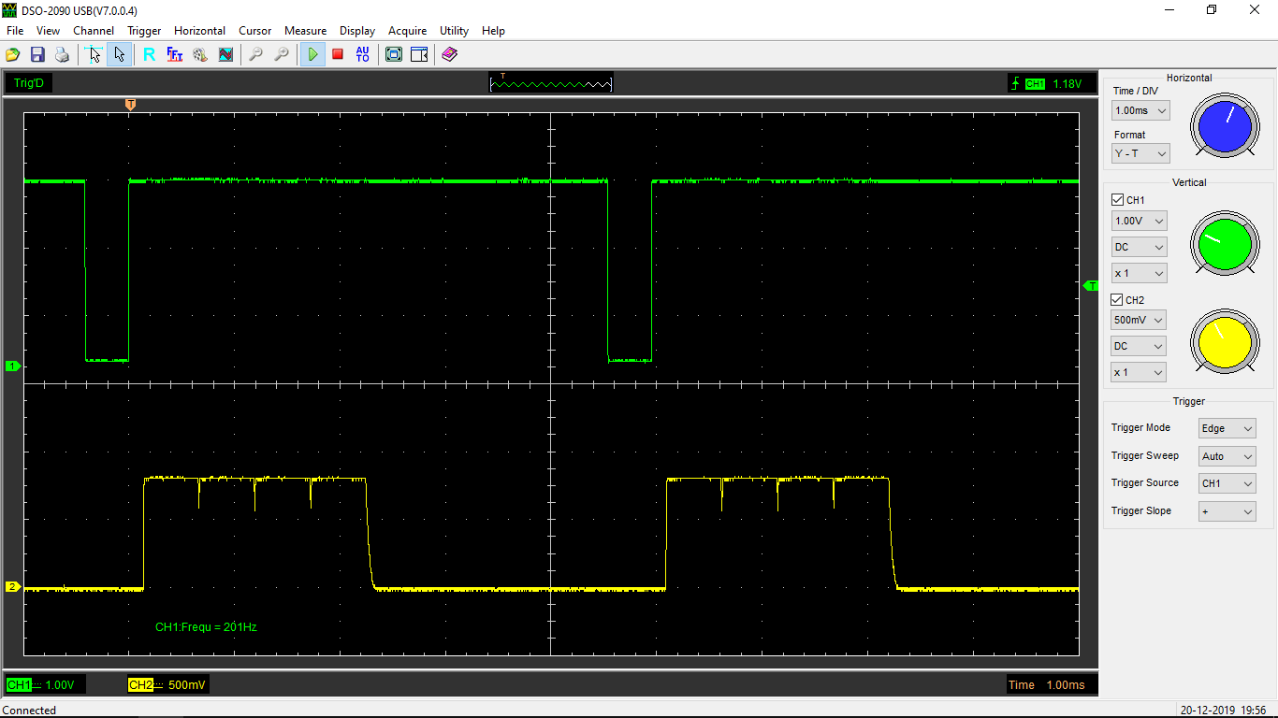Viewport: 1278px width, 718px height.
Task: Open the Trigger Slope dropdown
Action: click(x=1227, y=511)
